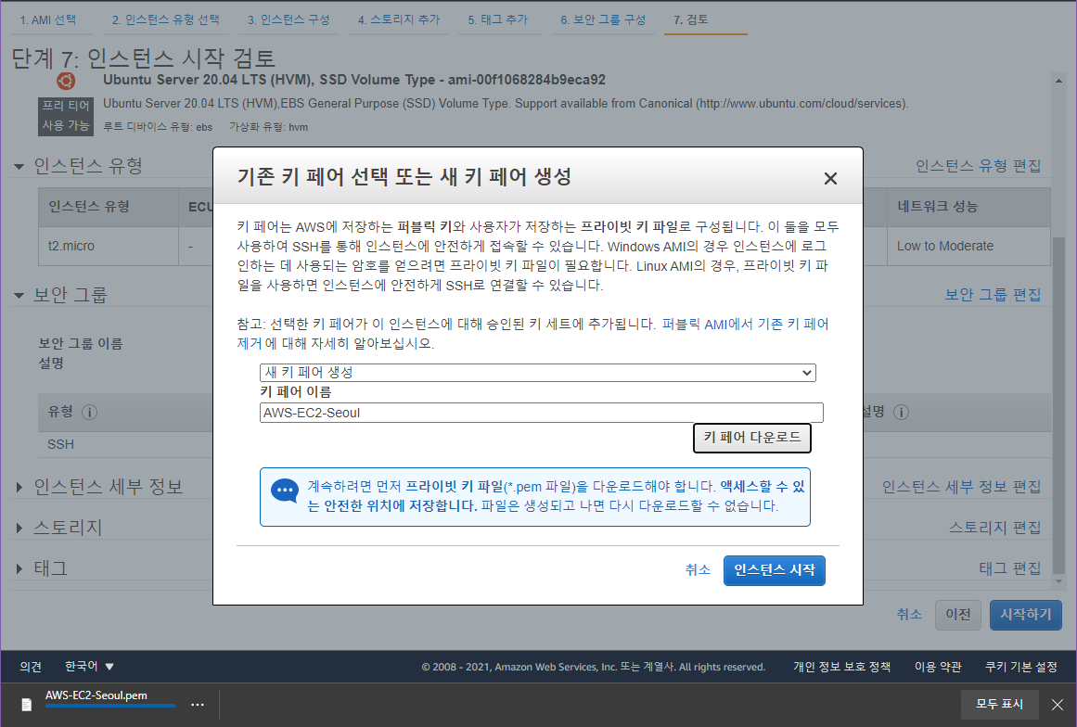This screenshot has height=727, width=1077.
Task: Click 보안 그룹 편집 link
Action: click(993, 295)
